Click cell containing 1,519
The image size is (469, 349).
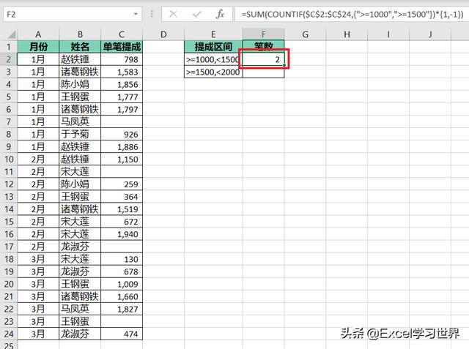pyautogui.click(x=122, y=209)
